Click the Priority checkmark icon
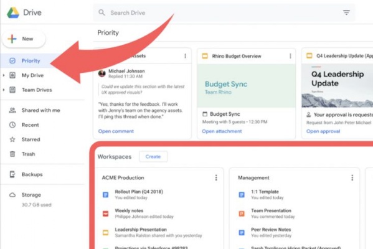The width and height of the screenshot is (373, 249). 12,60
